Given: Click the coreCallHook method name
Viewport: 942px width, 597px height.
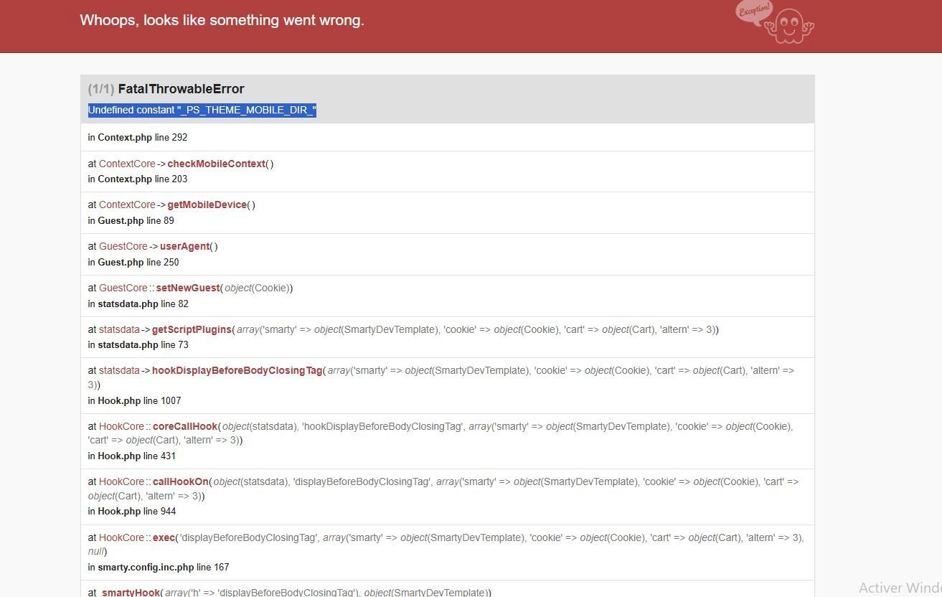Looking at the screenshot, I should [x=185, y=426].
